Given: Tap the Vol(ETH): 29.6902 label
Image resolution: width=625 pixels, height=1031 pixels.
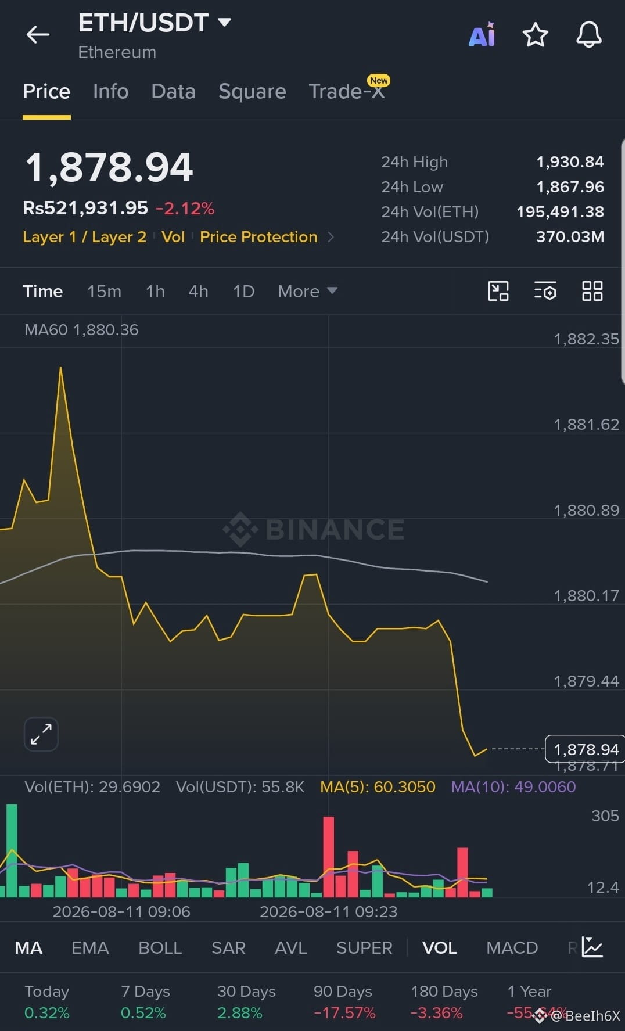Looking at the screenshot, I should [92, 787].
